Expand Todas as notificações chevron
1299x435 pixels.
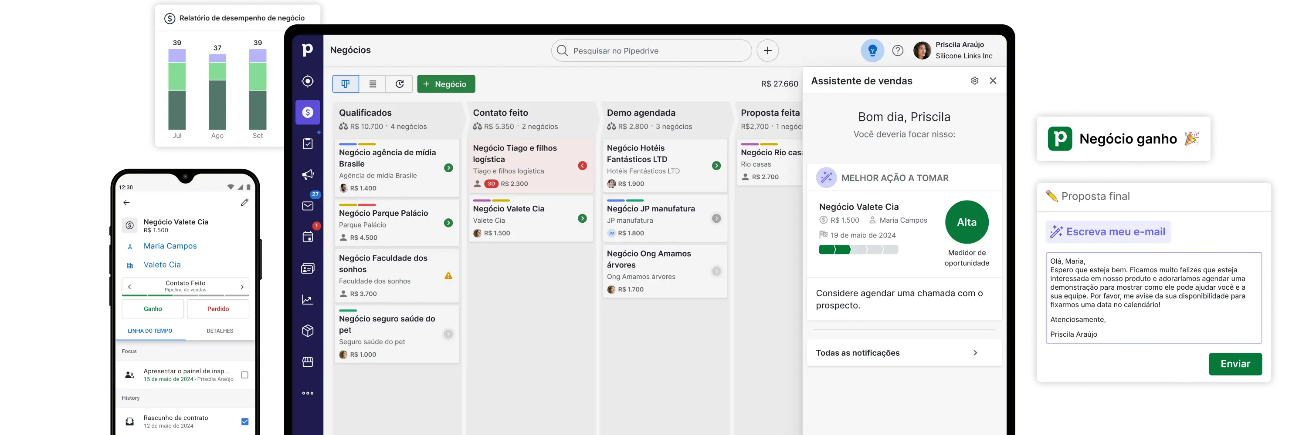[x=975, y=353]
